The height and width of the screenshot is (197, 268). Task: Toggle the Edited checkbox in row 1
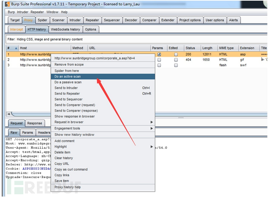[176, 54]
